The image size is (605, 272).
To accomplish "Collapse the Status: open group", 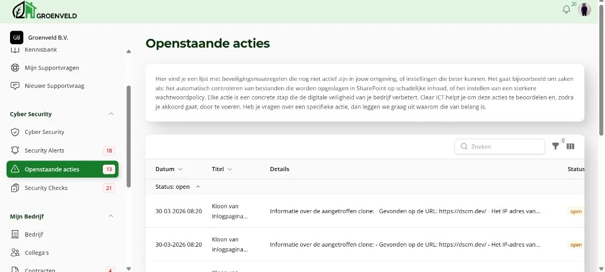I will [x=198, y=186].
